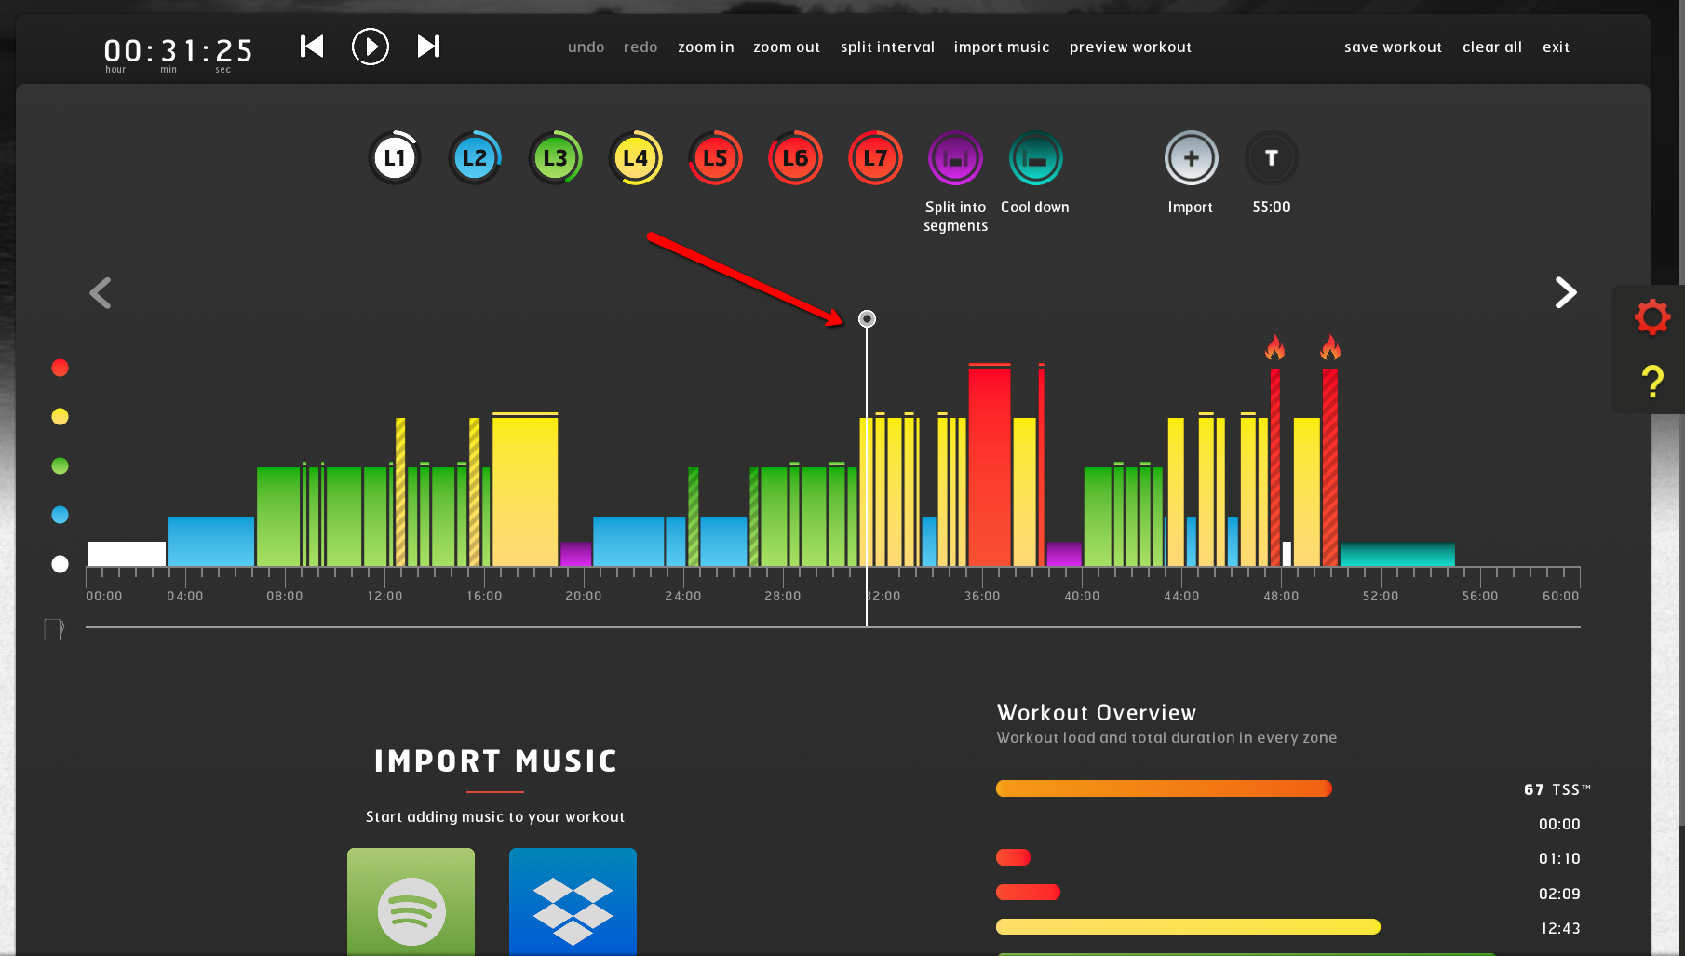Click zoom in on the top menu
This screenshot has width=1685, height=956.
click(706, 47)
